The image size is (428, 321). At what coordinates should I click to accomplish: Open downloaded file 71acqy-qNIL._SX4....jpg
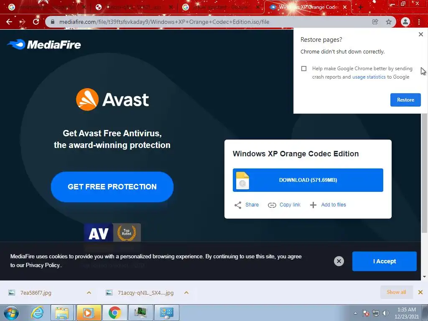tap(145, 293)
